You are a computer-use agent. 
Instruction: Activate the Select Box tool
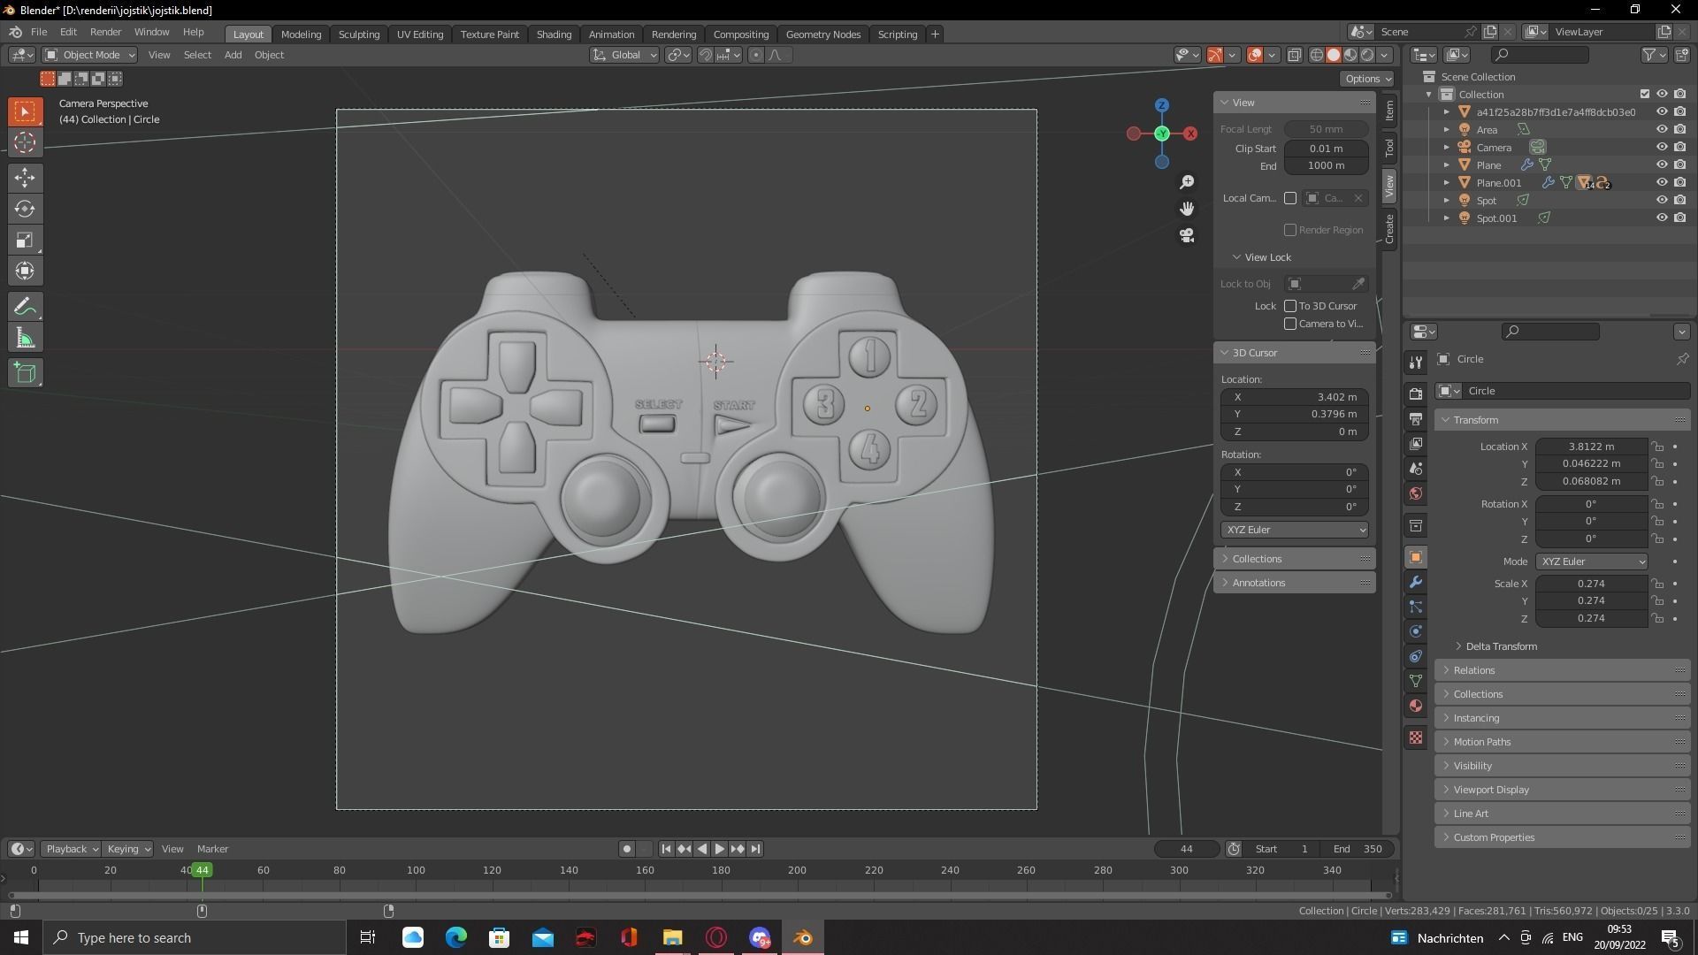(x=25, y=111)
